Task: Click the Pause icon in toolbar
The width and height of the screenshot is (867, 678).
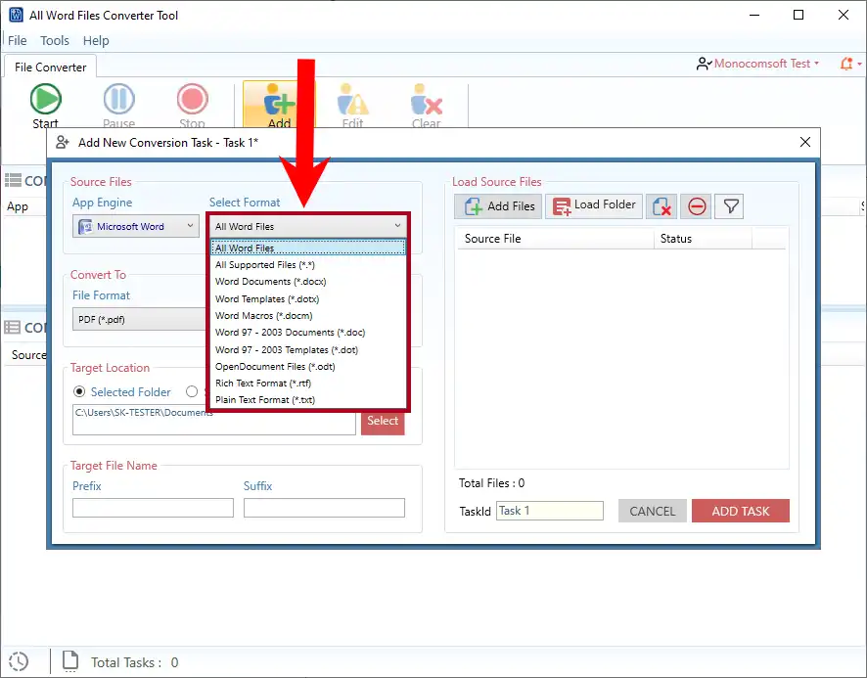Action: 118,100
